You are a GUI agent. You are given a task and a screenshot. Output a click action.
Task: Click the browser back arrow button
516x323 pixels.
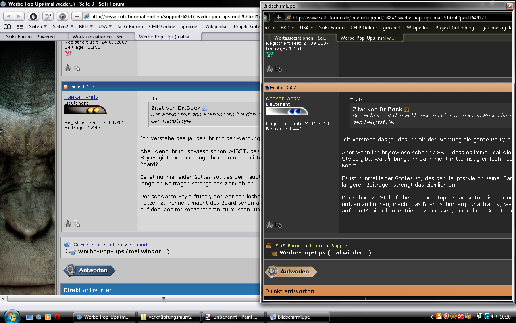[x=9, y=16]
